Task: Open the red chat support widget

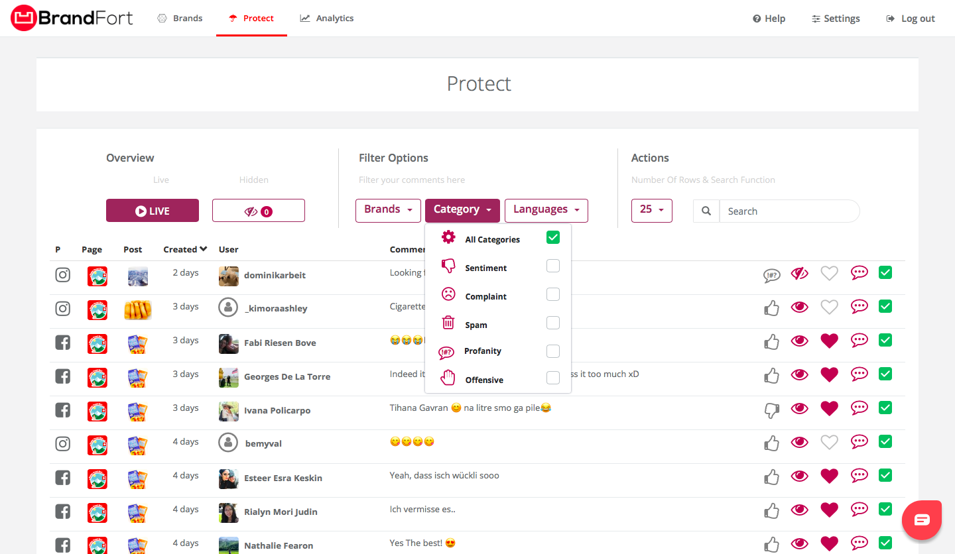Action: pos(922,520)
